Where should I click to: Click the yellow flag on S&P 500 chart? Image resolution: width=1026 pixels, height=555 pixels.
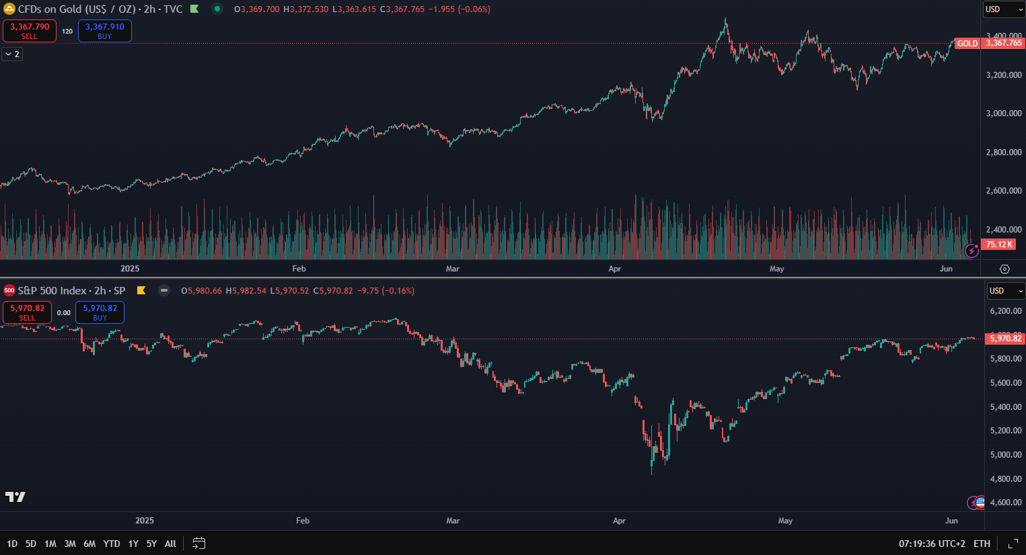click(141, 291)
